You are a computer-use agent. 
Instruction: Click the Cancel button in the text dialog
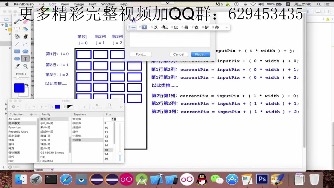click(178, 54)
